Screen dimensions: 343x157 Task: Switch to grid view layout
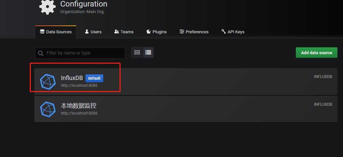pos(137,53)
